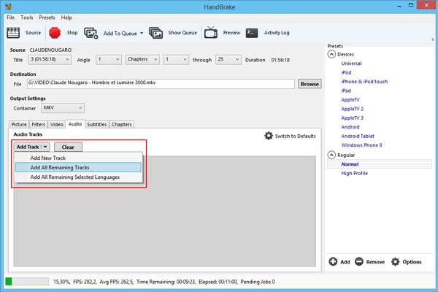Switch to the Audio tab
This screenshot has width=438, height=292.
[x=75, y=124]
